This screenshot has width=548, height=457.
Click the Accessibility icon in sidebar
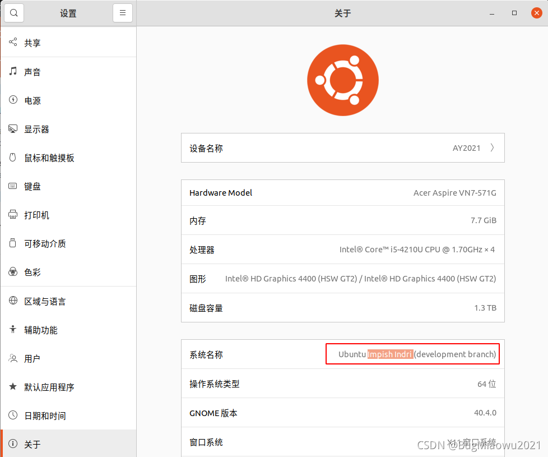coord(13,329)
